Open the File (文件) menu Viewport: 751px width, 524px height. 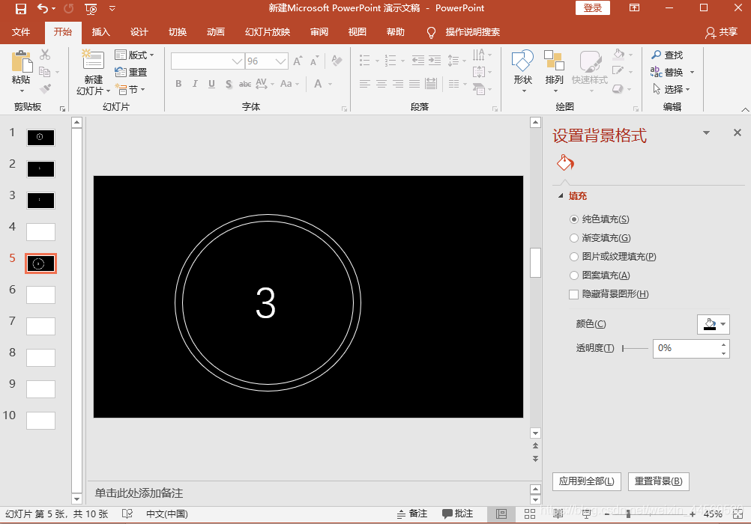click(x=21, y=32)
